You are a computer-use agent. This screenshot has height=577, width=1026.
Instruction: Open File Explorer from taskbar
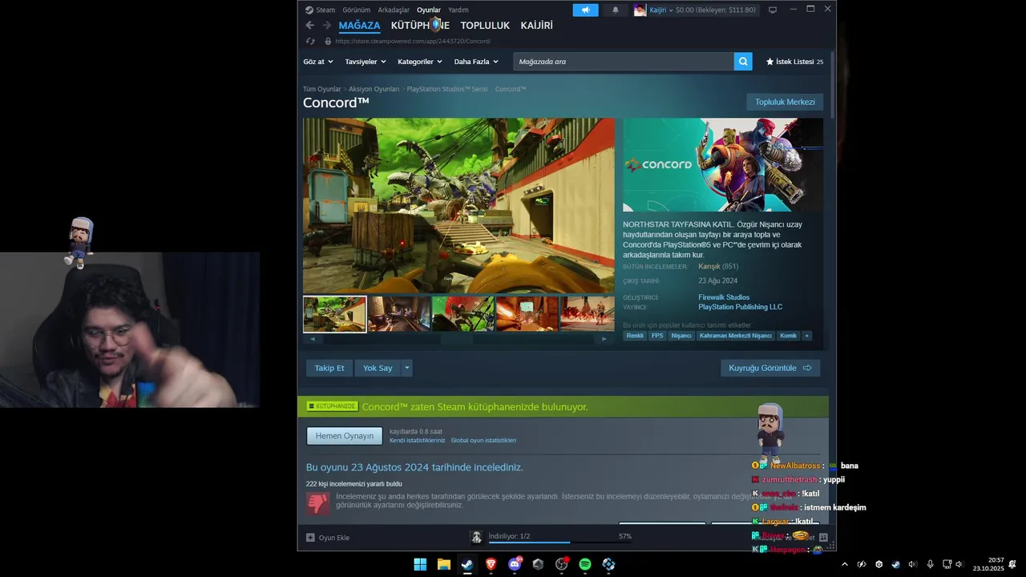point(443,564)
